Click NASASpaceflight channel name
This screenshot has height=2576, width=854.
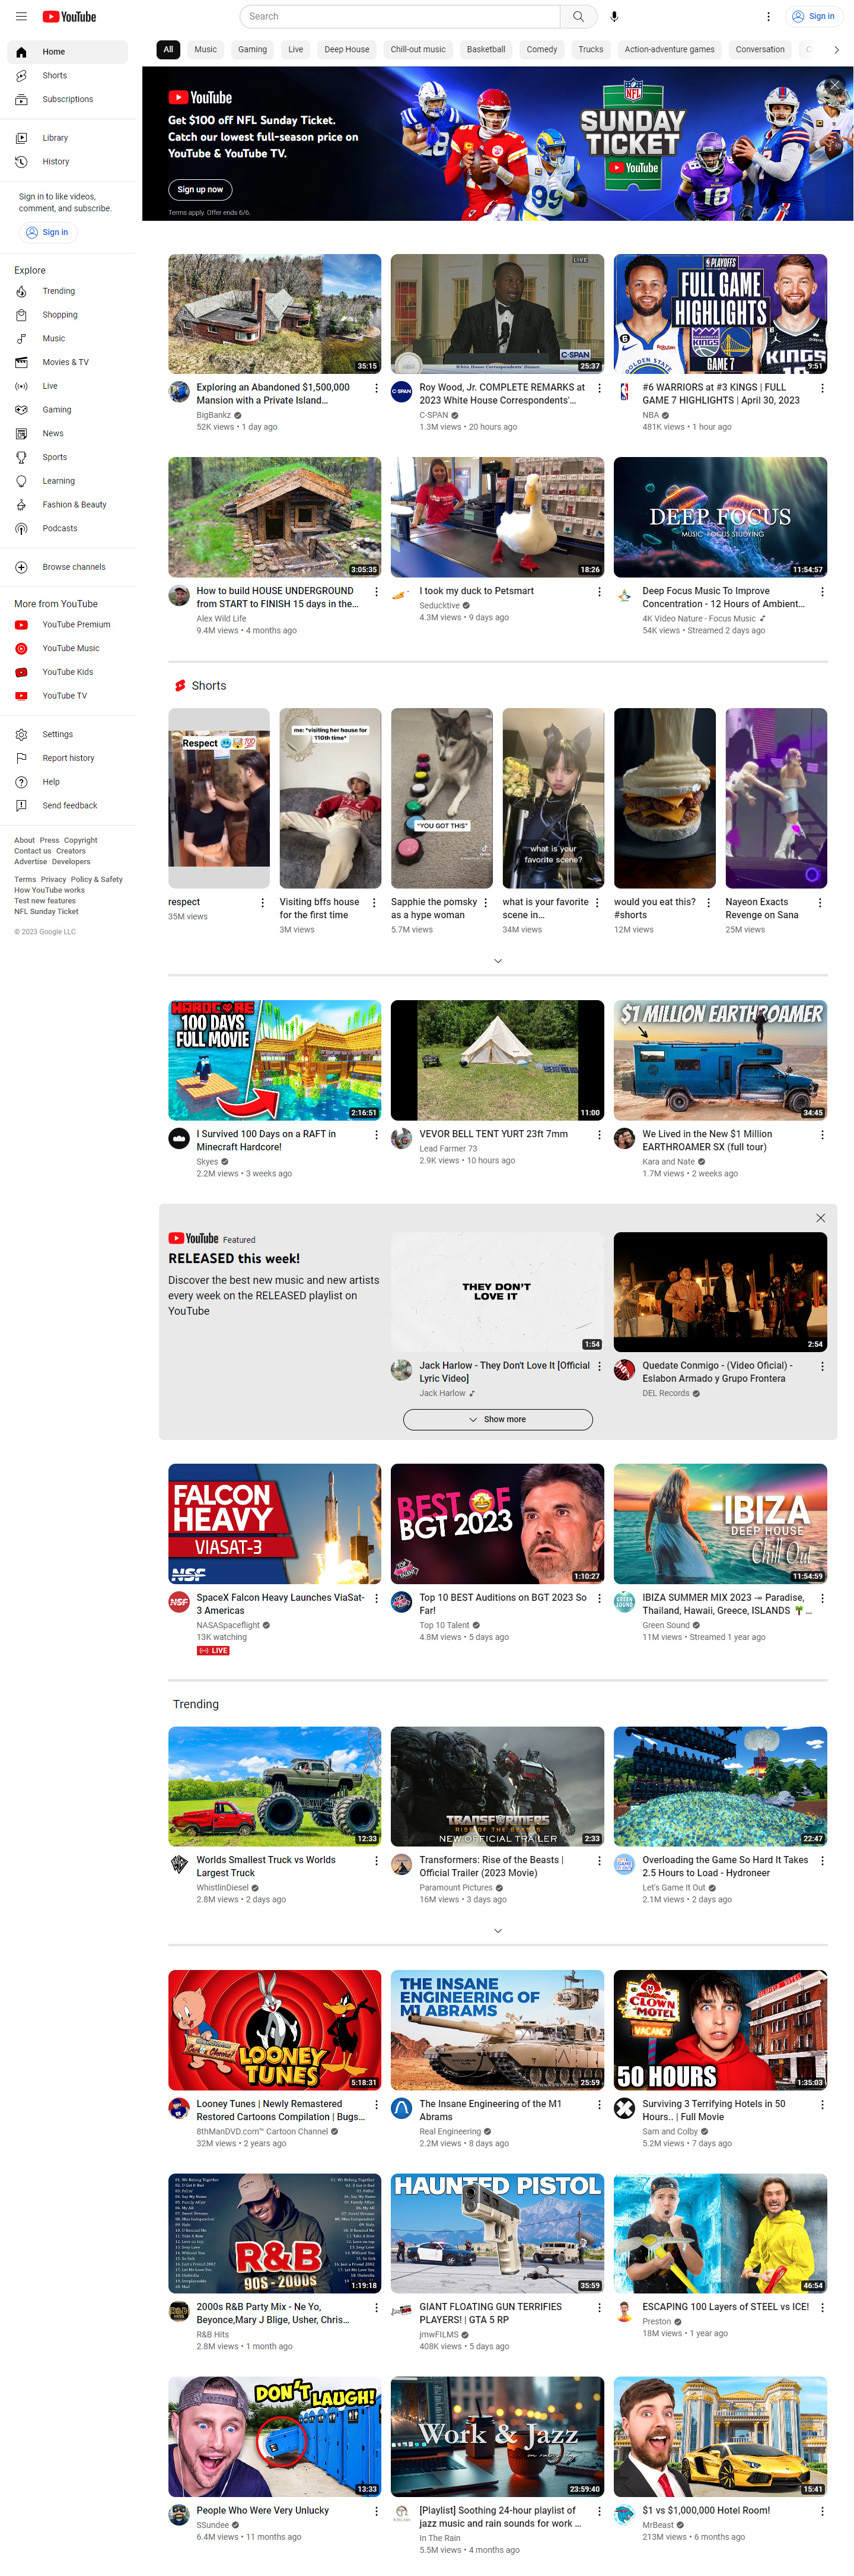(x=228, y=1625)
